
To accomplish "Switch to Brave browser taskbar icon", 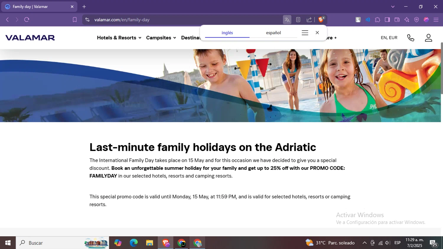I will pyautogui.click(x=166, y=243).
